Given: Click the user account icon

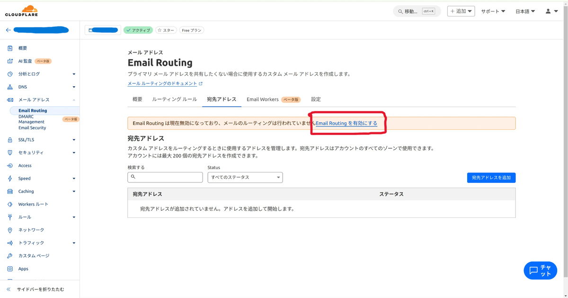Looking at the screenshot, I should coord(548,11).
